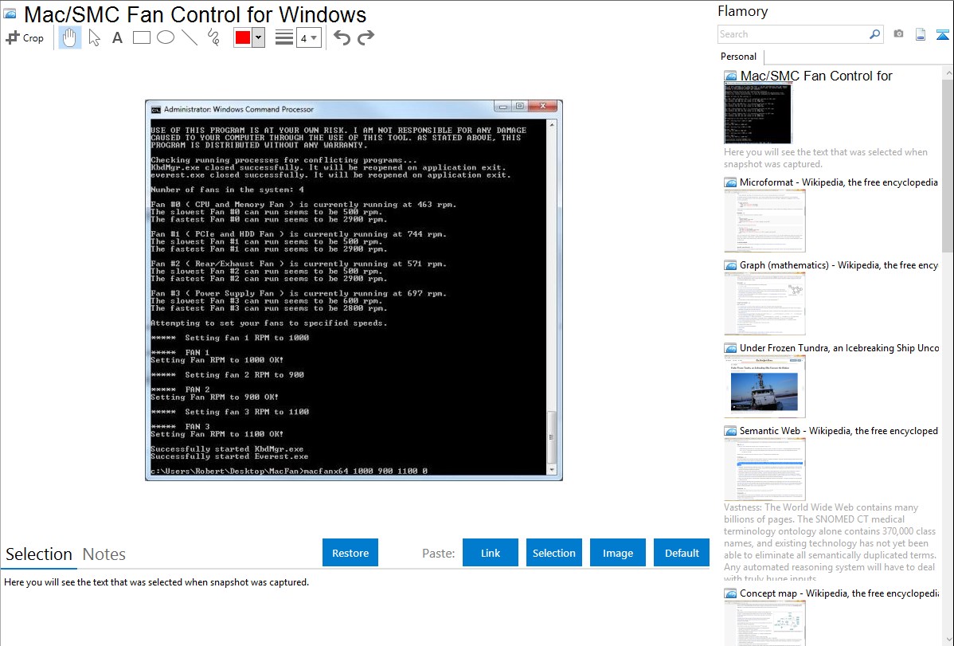Open the Semantic Web snapshot thumbnail
This screenshot has width=954, height=646.
tap(764, 469)
